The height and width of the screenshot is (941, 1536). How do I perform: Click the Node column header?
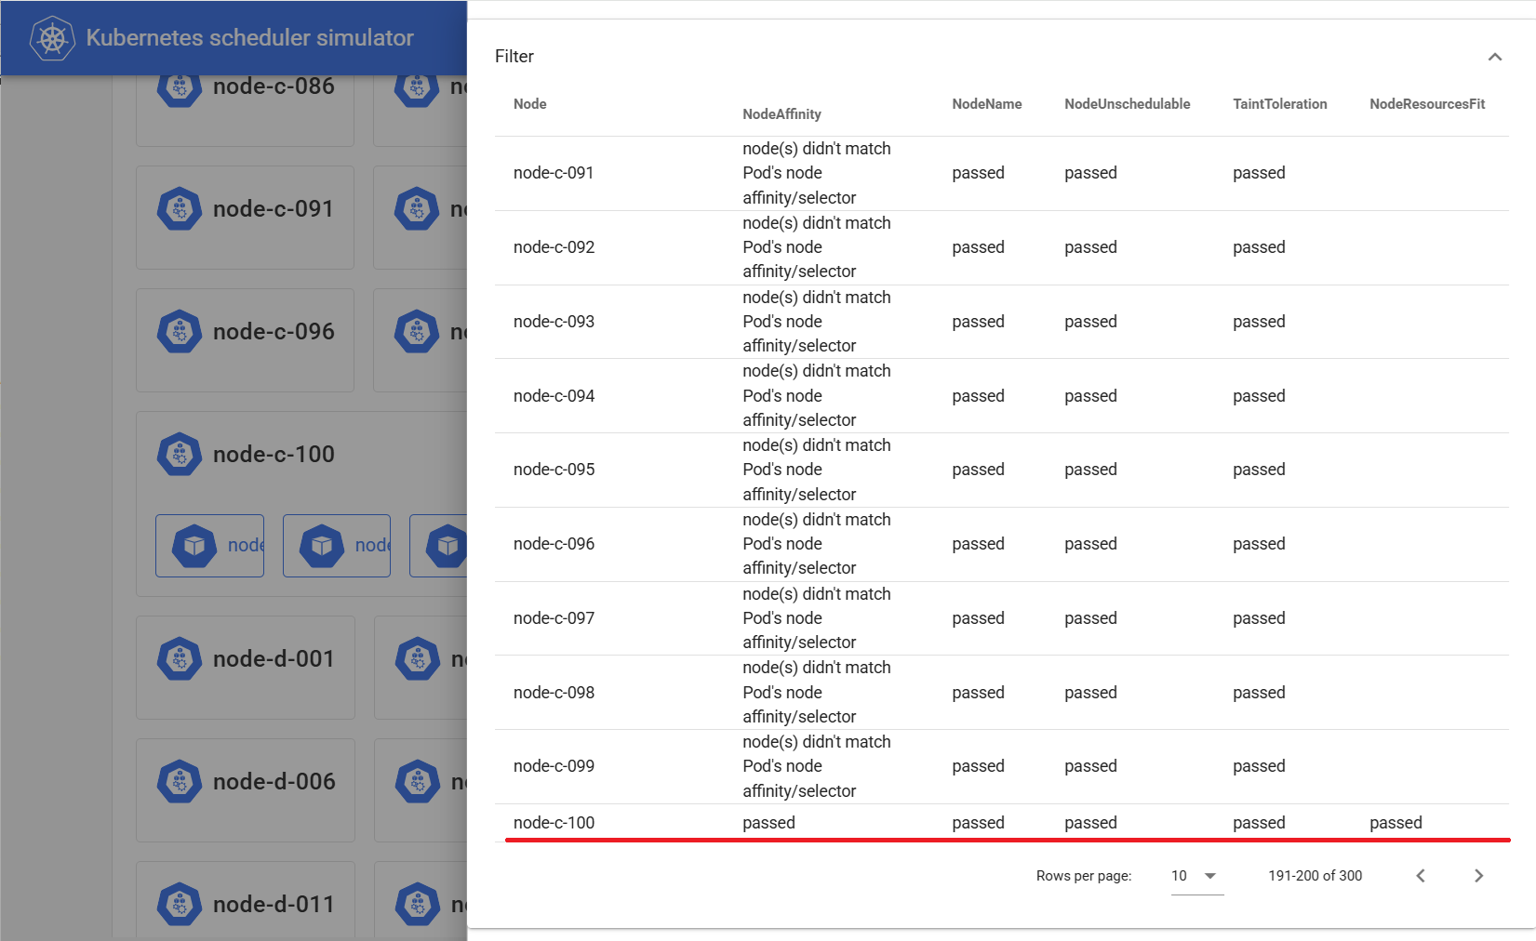(x=530, y=104)
